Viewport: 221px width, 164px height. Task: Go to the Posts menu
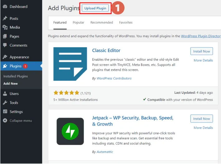21,18
